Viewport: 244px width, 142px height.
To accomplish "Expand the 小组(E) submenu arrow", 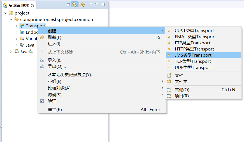I will [162, 81].
